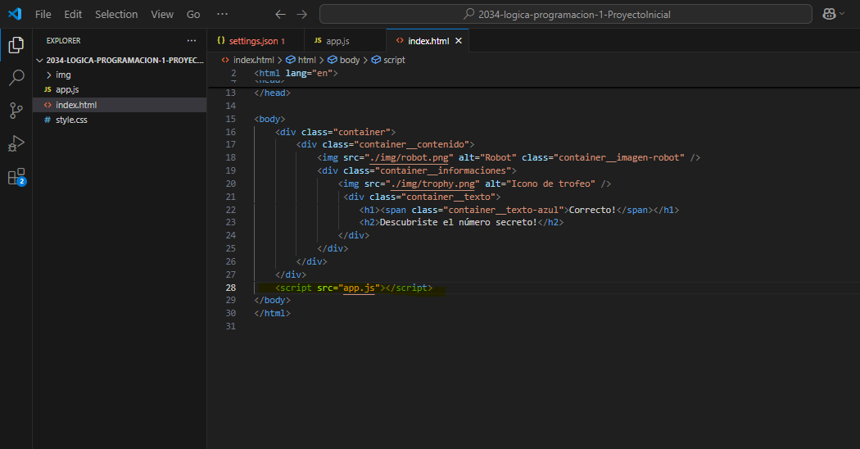Click the EXPLORER panel title

pos(63,41)
